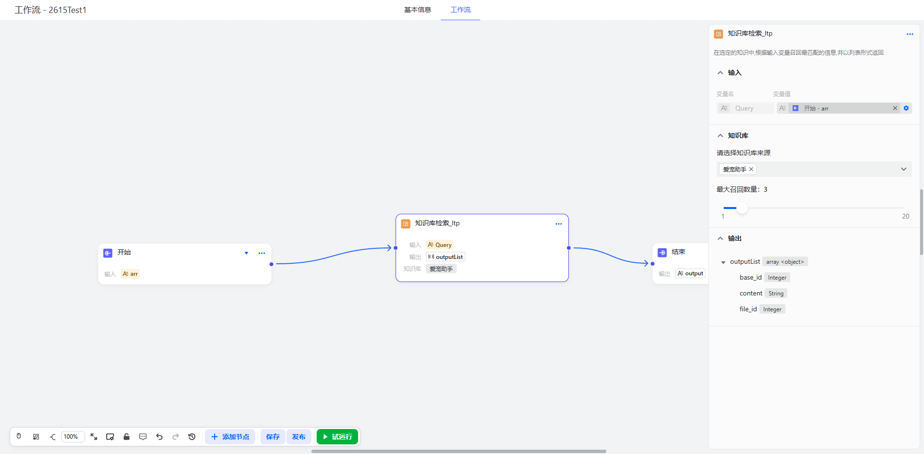The width and height of the screenshot is (924, 454).
Task: Toggle the canvas lock icon
Action: [x=127, y=437]
